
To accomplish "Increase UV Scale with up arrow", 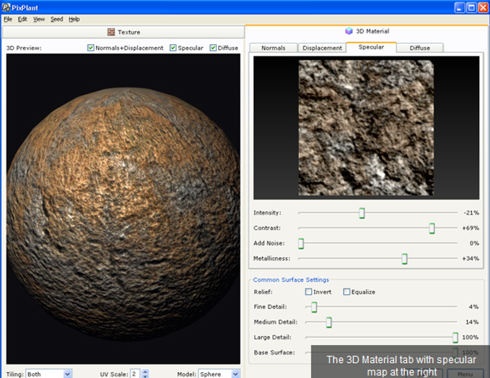I will pyautogui.click(x=145, y=371).
